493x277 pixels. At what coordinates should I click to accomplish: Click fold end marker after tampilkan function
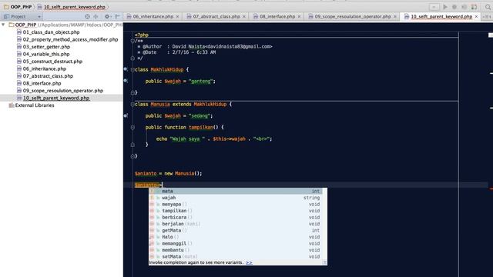coord(132,145)
